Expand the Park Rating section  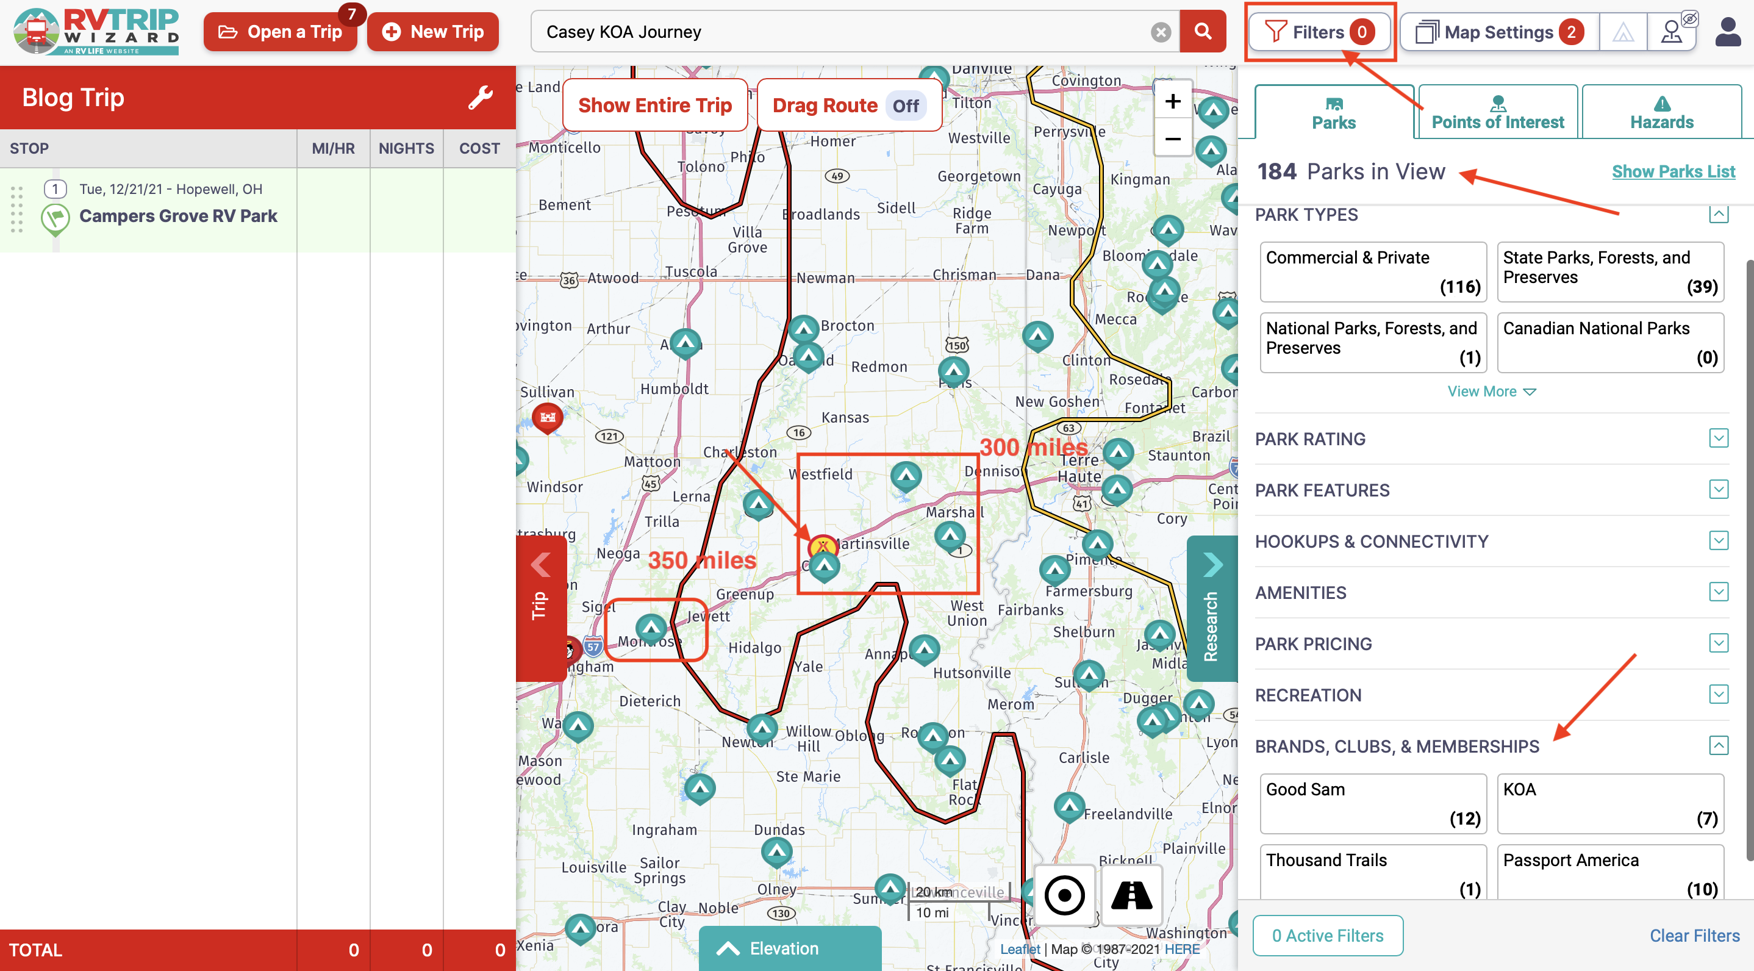(x=1718, y=438)
